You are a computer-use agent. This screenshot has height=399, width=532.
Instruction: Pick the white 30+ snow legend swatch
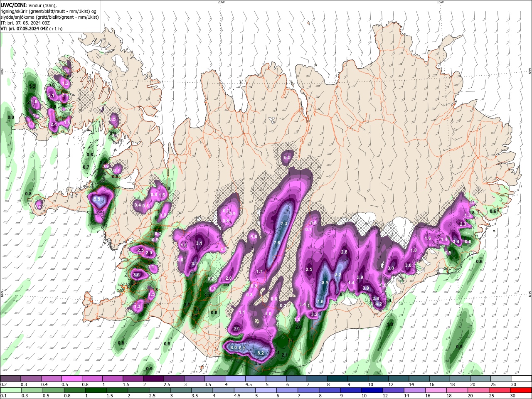coord(521,379)
